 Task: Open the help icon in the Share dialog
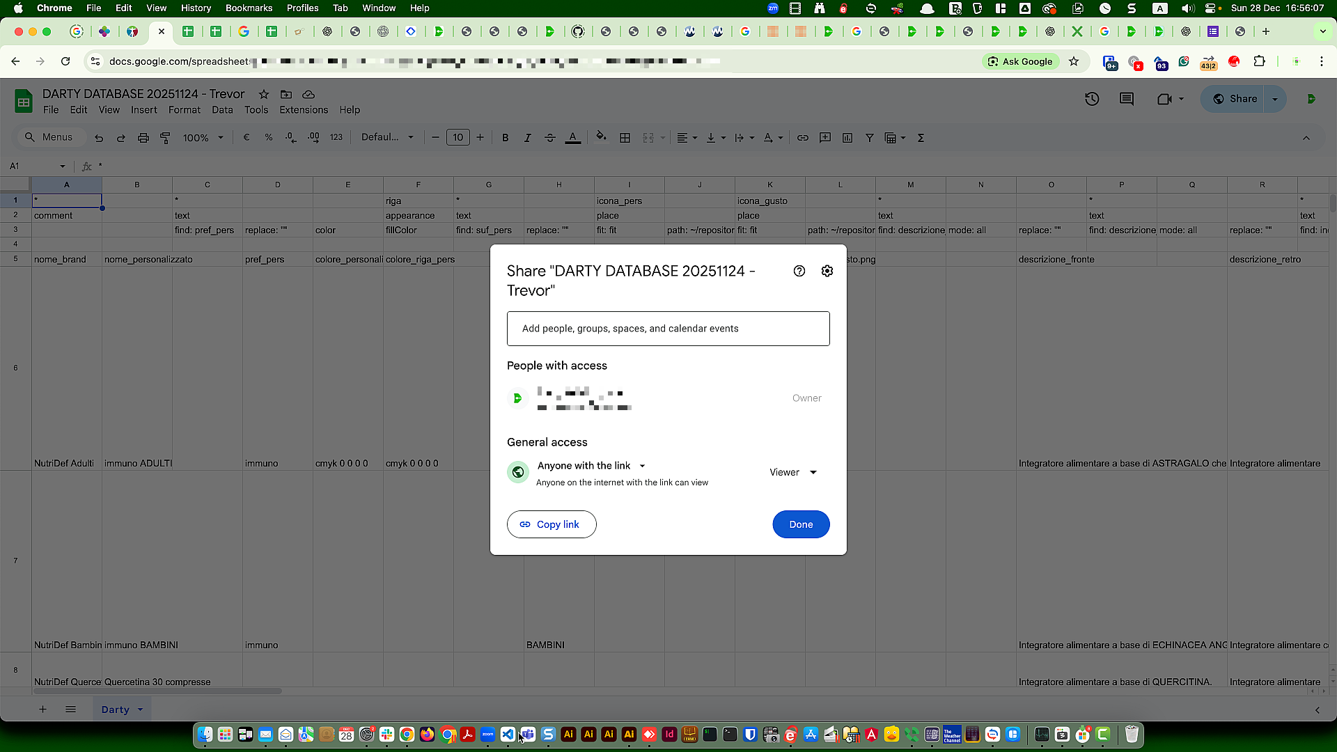[799, 271]
